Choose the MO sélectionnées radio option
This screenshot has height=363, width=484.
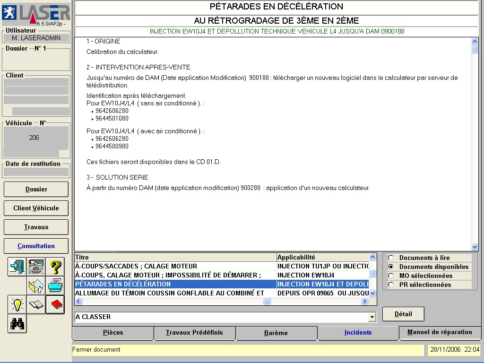(x=391, y=276)
